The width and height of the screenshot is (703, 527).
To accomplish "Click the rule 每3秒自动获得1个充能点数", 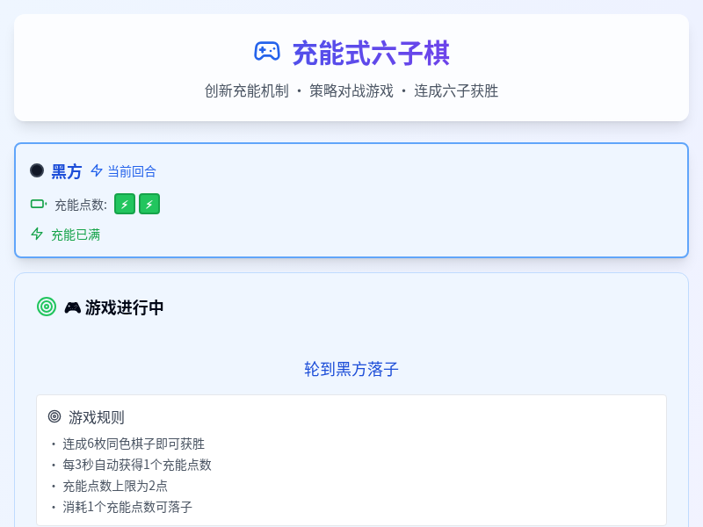I will [137, 466].
